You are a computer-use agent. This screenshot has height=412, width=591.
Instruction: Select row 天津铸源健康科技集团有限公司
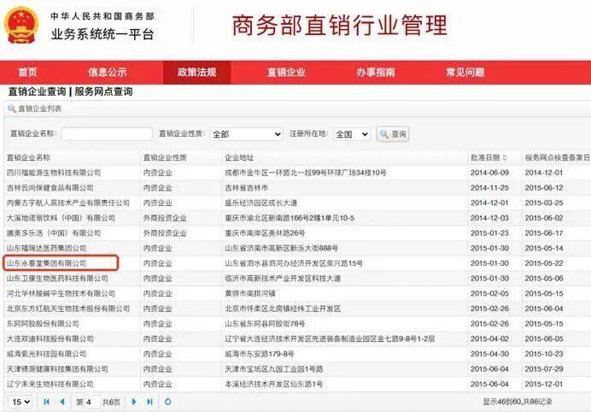click(297, 369)
